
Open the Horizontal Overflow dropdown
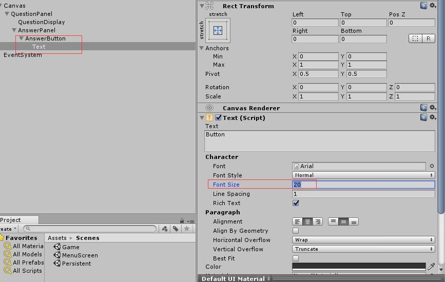pyautogui.click(x=363, y=240)
